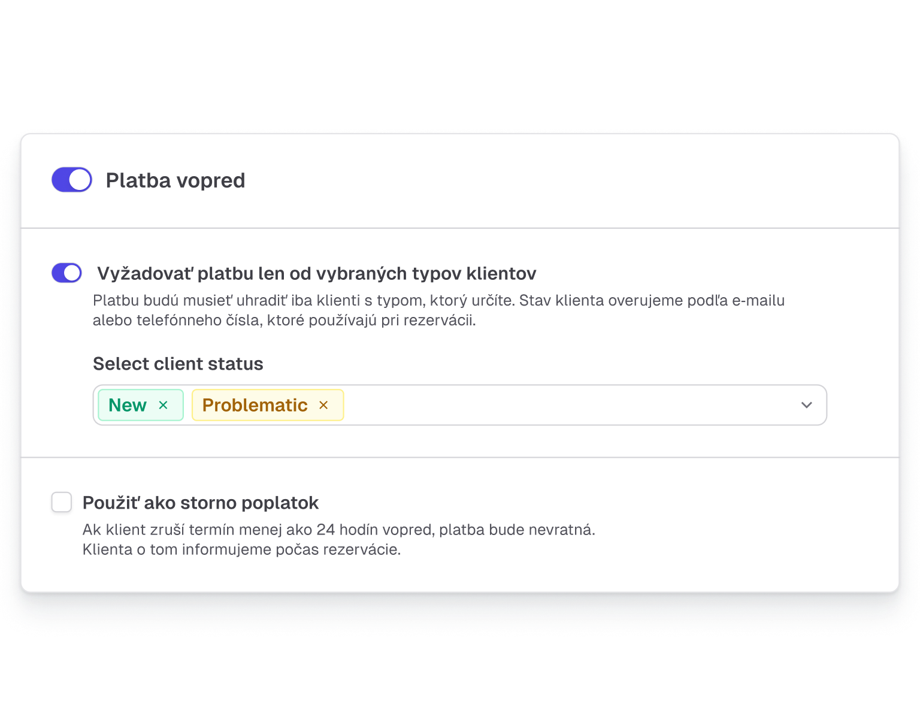Click the line starting "Ak klient zruší termín"
Viewport: 920px width, 719px height.
point(338,530)
